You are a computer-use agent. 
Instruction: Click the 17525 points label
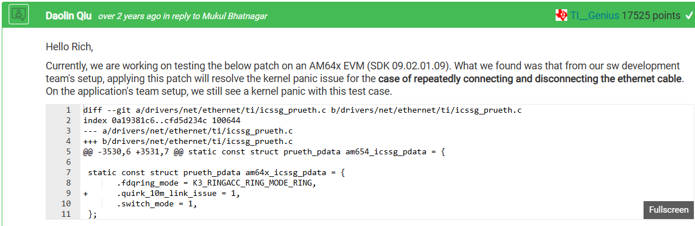tap(651, 16)
